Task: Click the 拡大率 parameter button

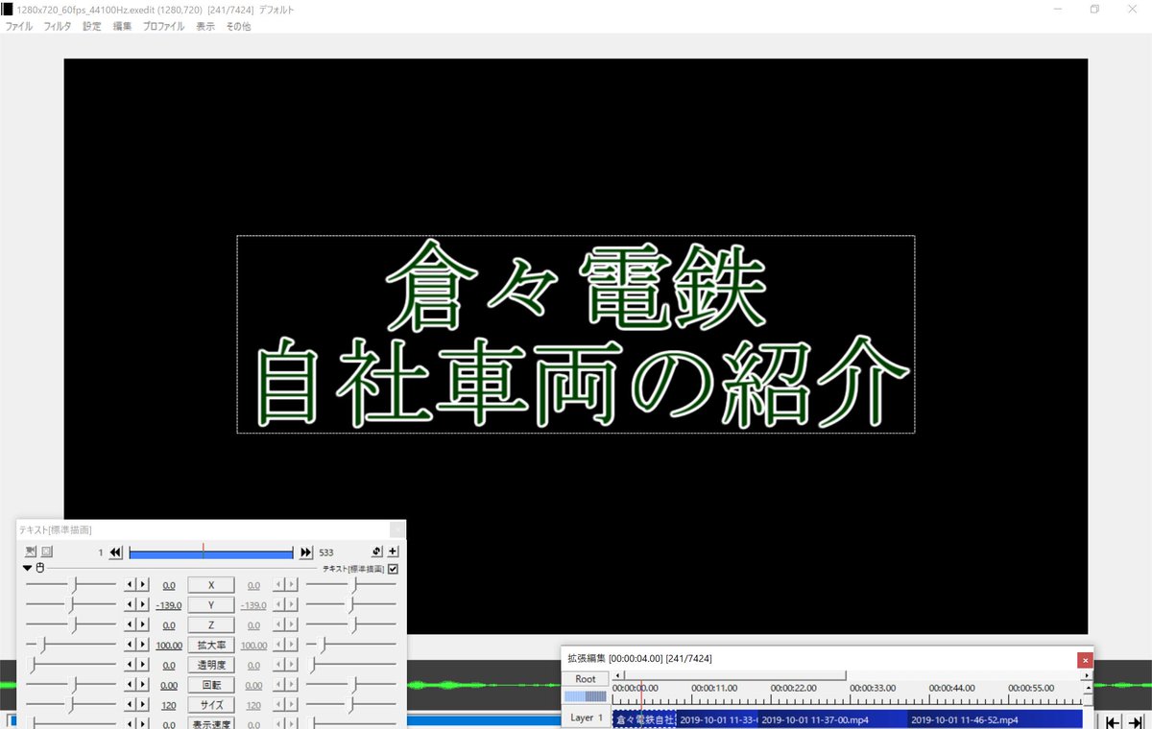Action: click(211, 646)
